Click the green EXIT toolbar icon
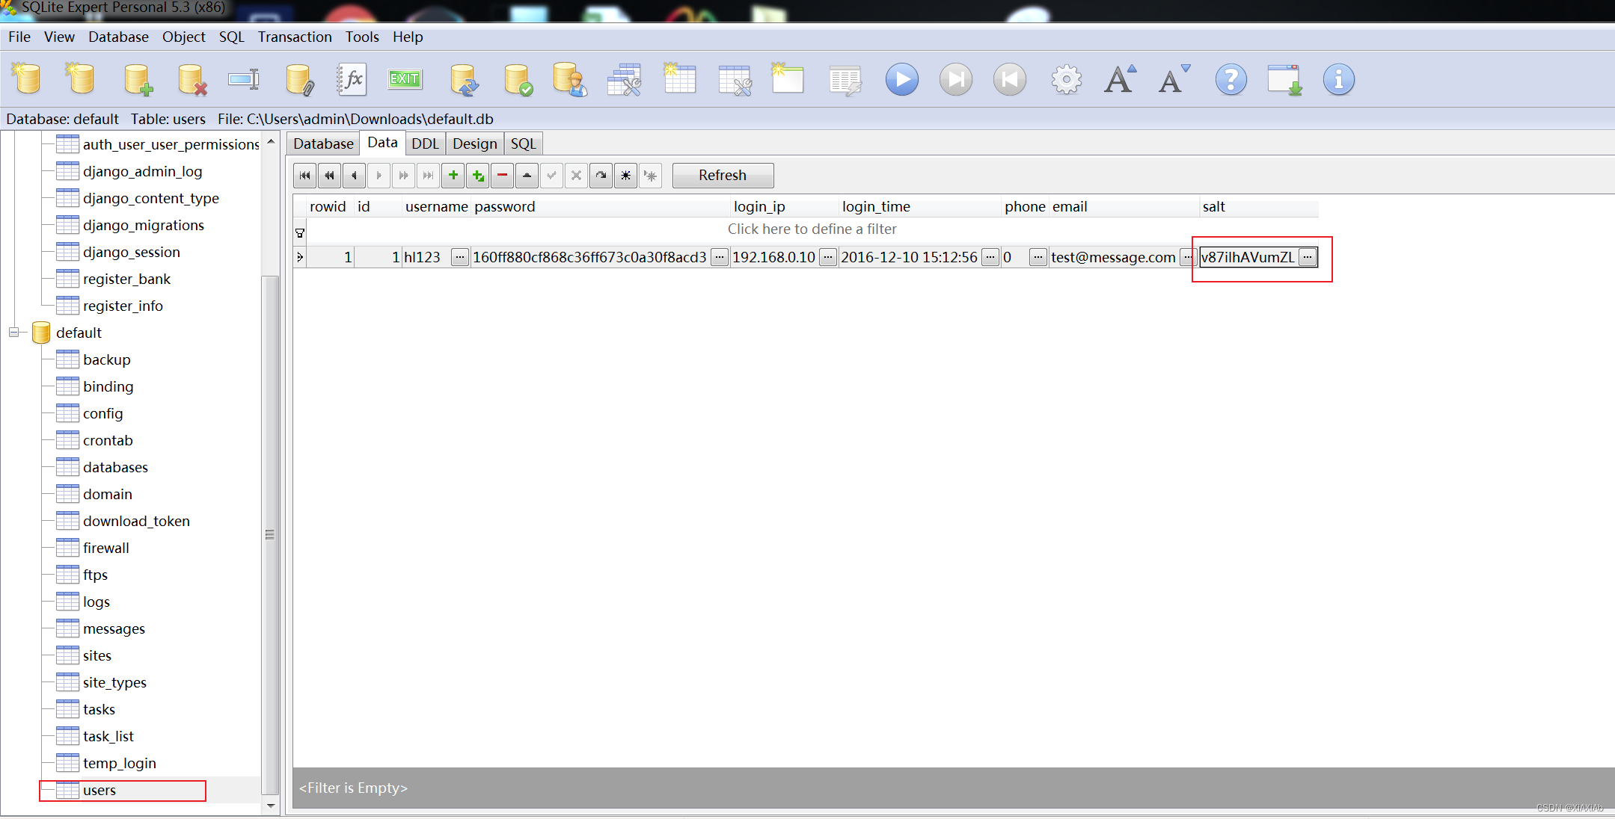The image size is (1615, 819). click(405, 79)
